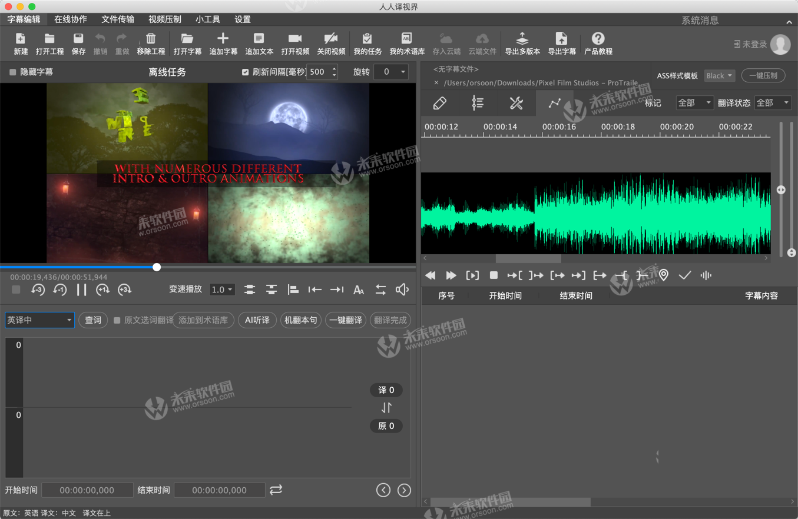
Task: Click 导出多版本 export icon
Action: (x=522, y=39)
